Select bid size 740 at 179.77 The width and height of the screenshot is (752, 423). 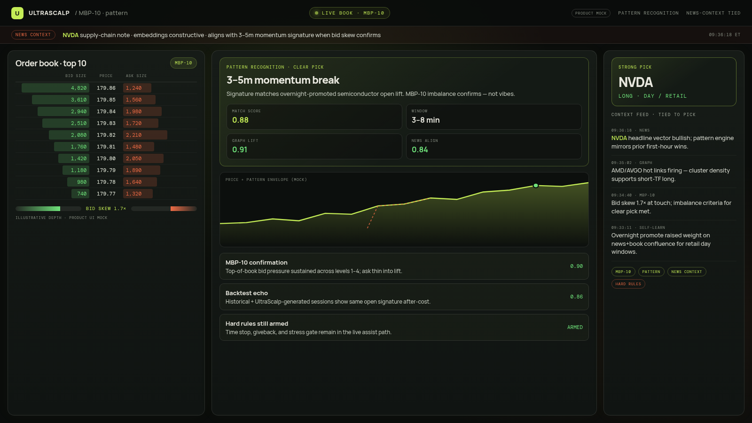pyautogui.click(x=80, y=194)
